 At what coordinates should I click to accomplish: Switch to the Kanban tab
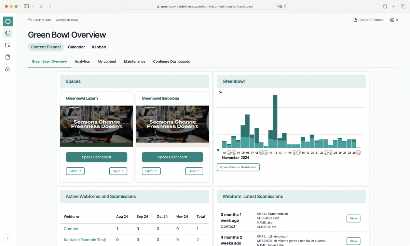(99, 47)
